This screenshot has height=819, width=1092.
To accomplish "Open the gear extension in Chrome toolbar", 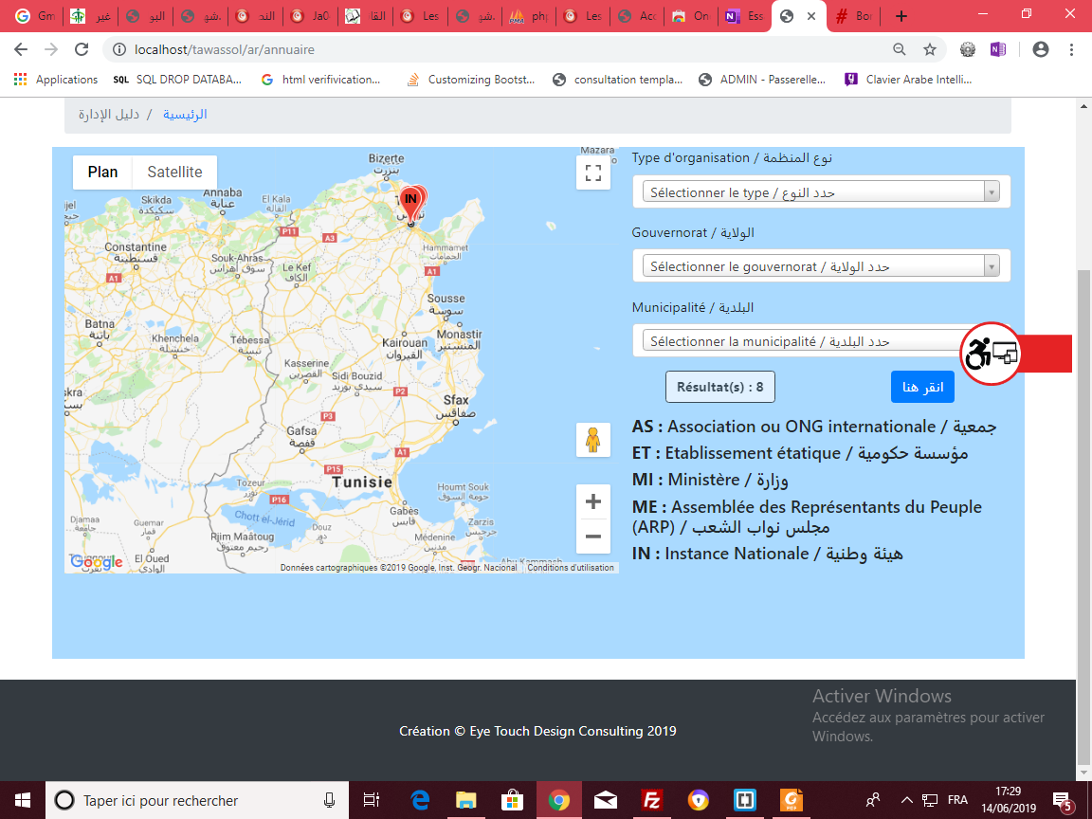I will coord(967,49).
